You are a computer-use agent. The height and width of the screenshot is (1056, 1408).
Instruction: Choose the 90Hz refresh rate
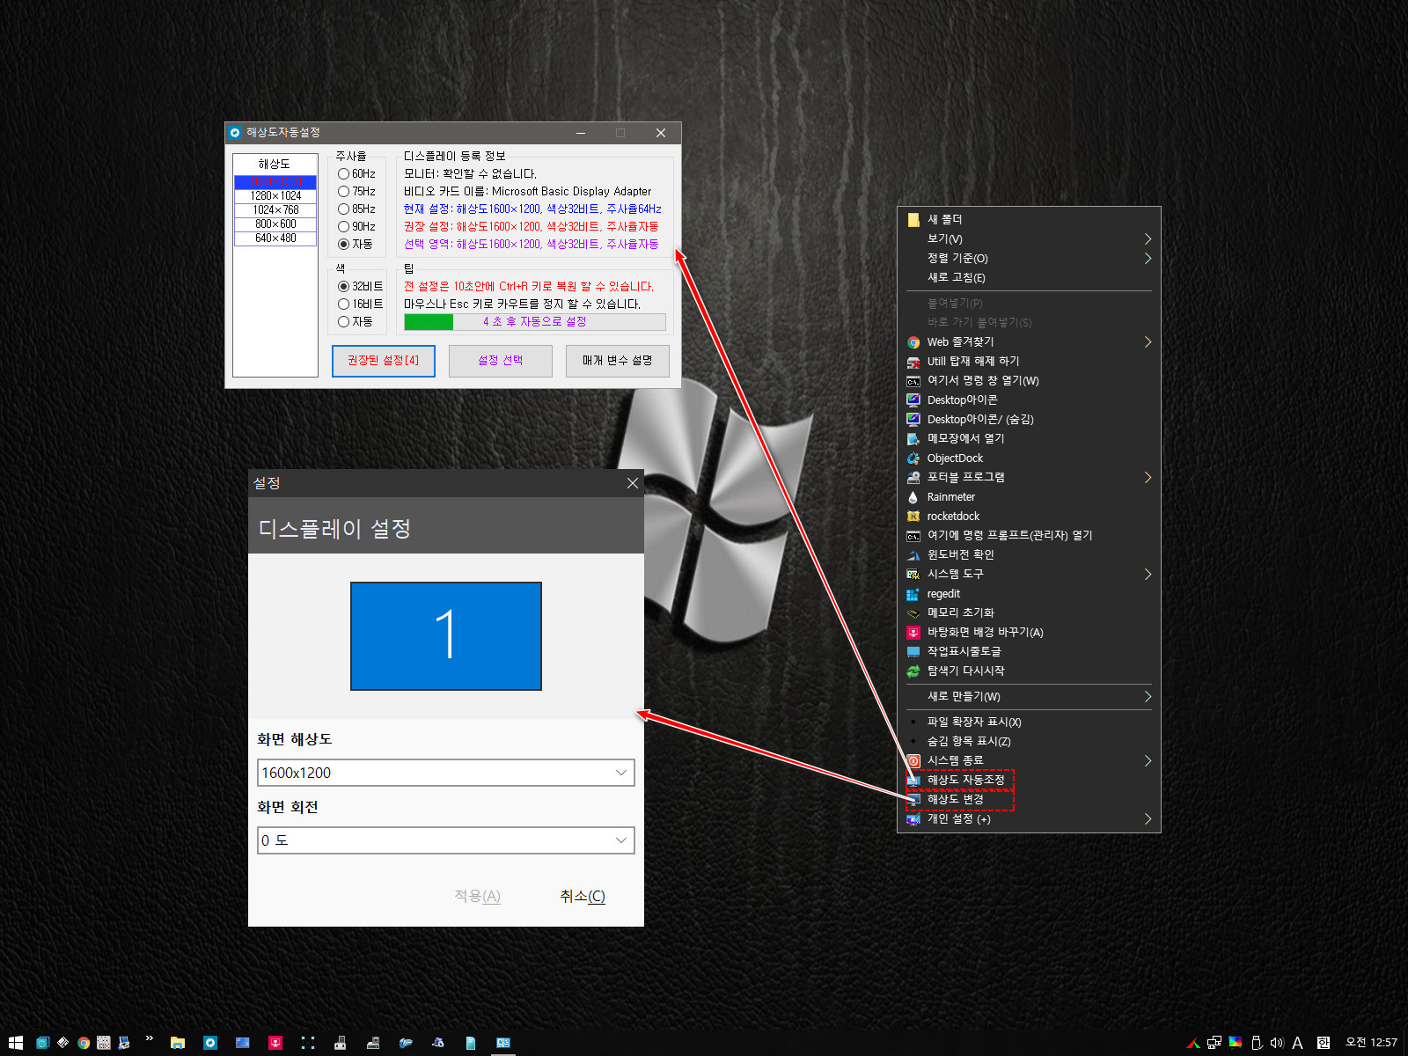344,227
